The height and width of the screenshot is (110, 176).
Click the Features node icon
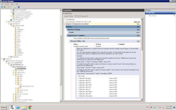click(4, 59)
